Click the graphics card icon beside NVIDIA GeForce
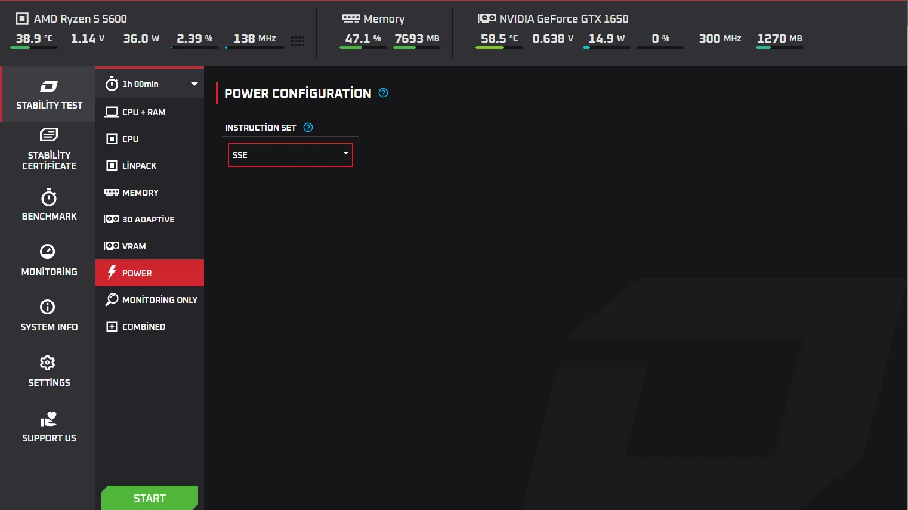This screenshot has width=908, height=510. point(487,18)
